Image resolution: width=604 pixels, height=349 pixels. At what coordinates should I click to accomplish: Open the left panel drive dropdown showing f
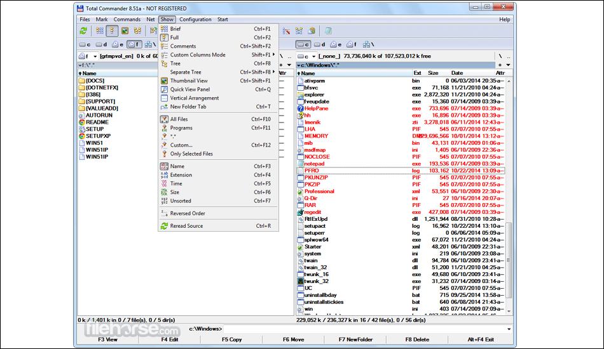coord(88,56)
